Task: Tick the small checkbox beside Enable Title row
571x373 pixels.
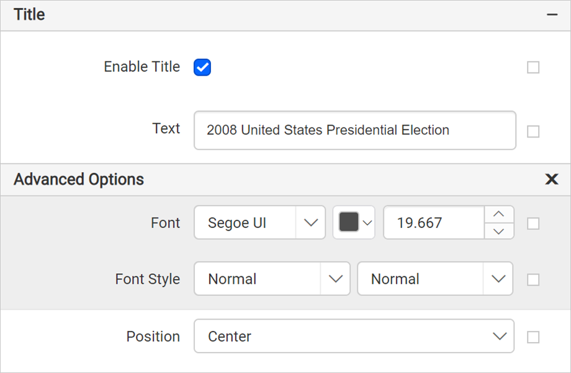Action: (533, 68)
